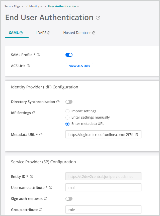The width and height of the screenshot is (160, 216).
Task: Select Import settings radio option
Action: (67, 111)
